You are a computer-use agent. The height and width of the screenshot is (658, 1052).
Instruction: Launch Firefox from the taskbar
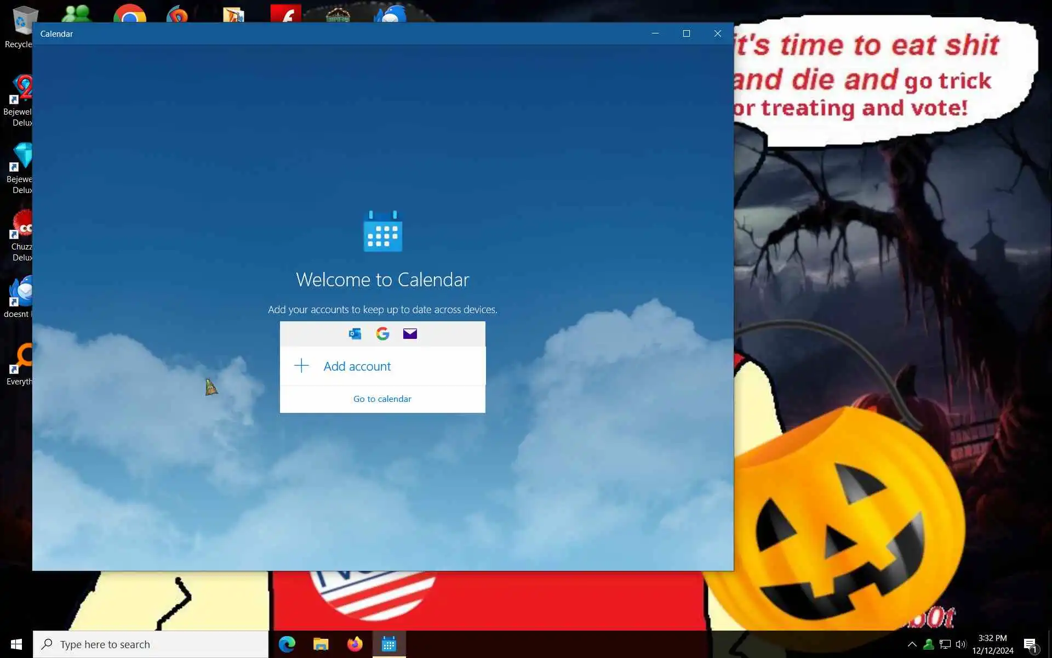355,644
